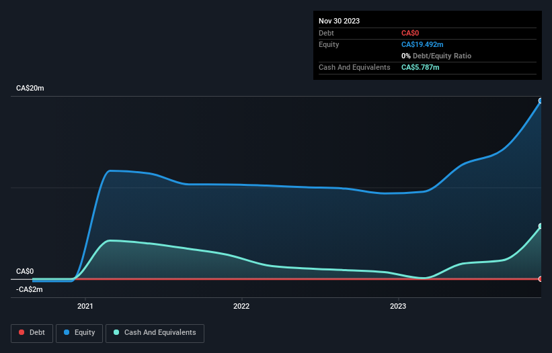This screenshot has height=353, width=552.
Task: Click the CA$19.492m equity value
Action: pos(422,44)
